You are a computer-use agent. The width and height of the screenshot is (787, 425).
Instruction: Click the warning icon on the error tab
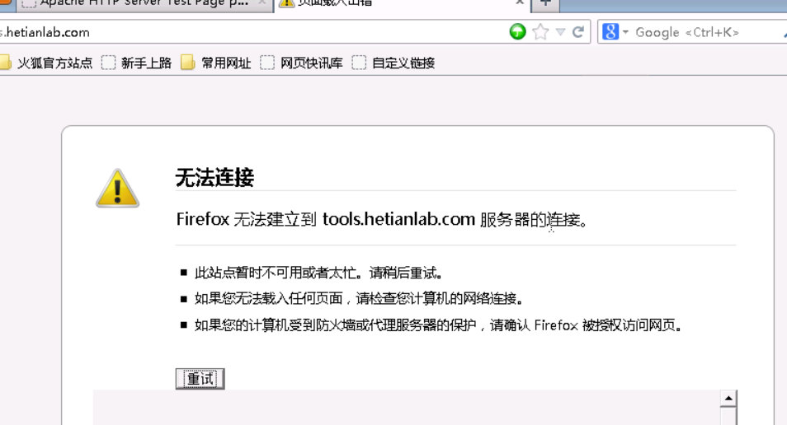[286, 3]
